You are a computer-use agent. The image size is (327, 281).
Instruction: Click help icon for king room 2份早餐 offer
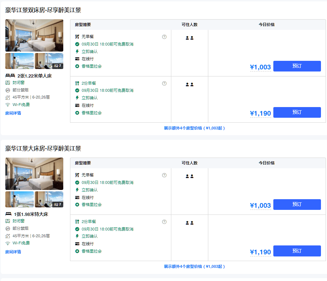(164, 222)
